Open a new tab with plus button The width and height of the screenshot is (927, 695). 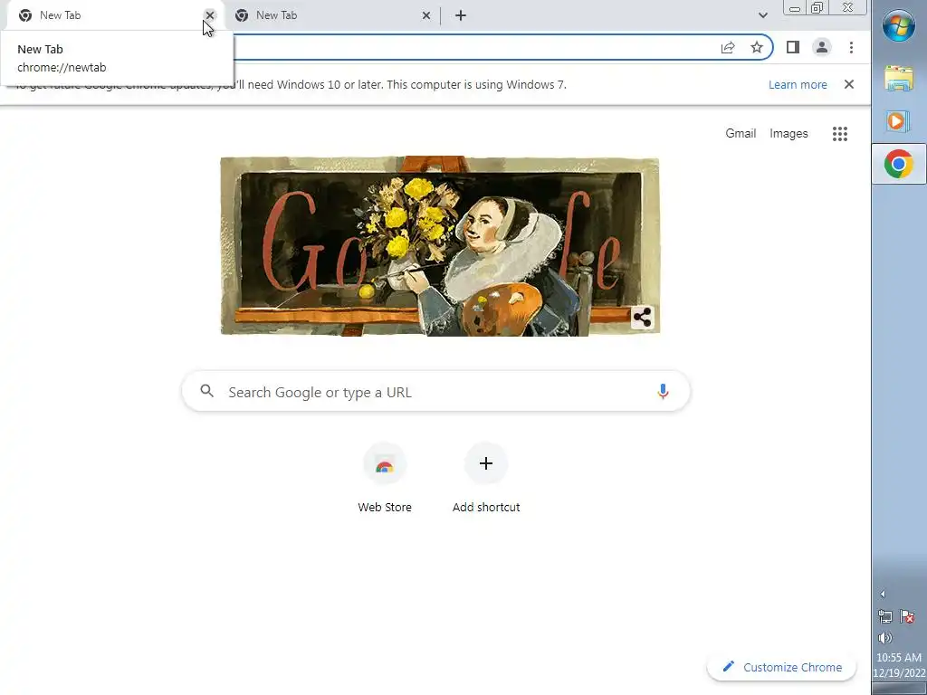461,15
